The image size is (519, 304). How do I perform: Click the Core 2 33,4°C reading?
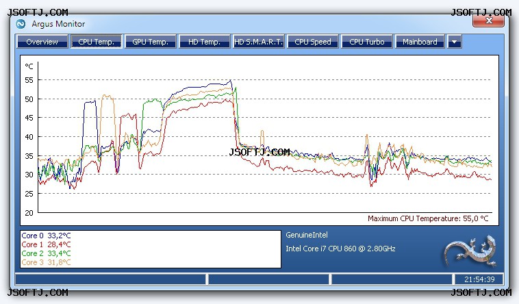click(46, 253)
